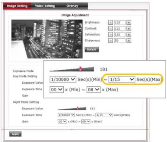Click the Image Adjustment heading
The height and width of the screenshot is (142, 167).
coord(75,15)
